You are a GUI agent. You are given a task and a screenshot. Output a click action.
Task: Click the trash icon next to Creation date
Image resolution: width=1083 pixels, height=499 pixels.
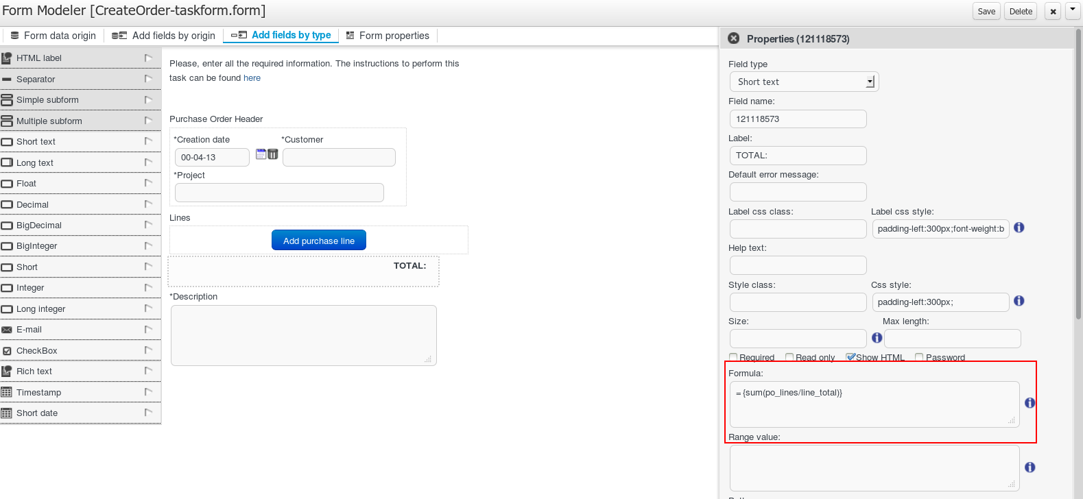(x=273, y=154)
